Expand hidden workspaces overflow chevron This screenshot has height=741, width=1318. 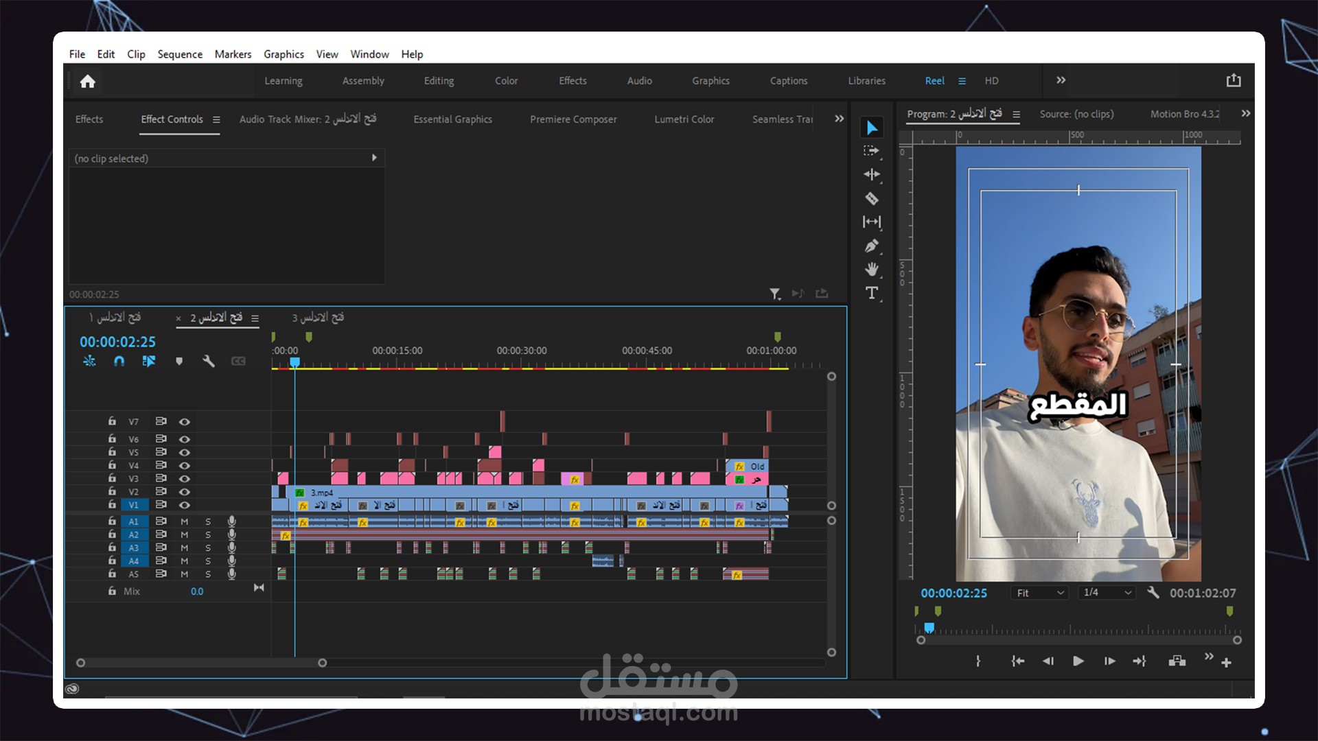[x=1061, y=80]
